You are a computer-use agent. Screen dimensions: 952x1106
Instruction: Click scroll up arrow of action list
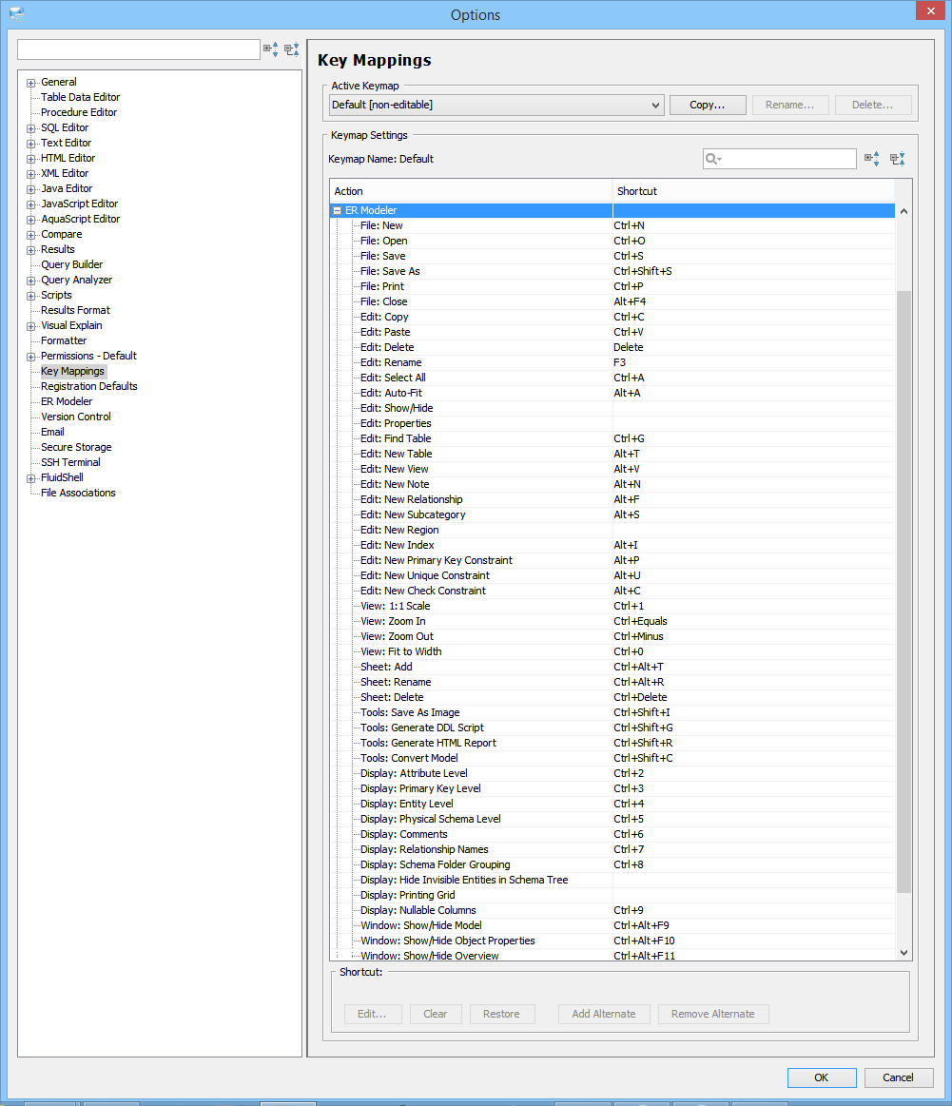point(903,211)
